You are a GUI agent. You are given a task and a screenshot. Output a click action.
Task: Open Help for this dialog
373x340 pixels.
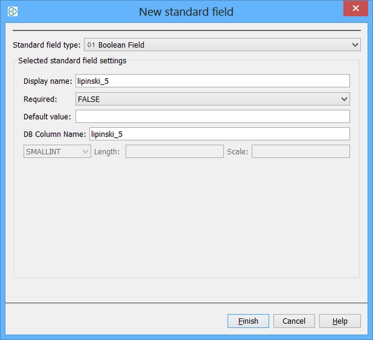coord(339,321)
